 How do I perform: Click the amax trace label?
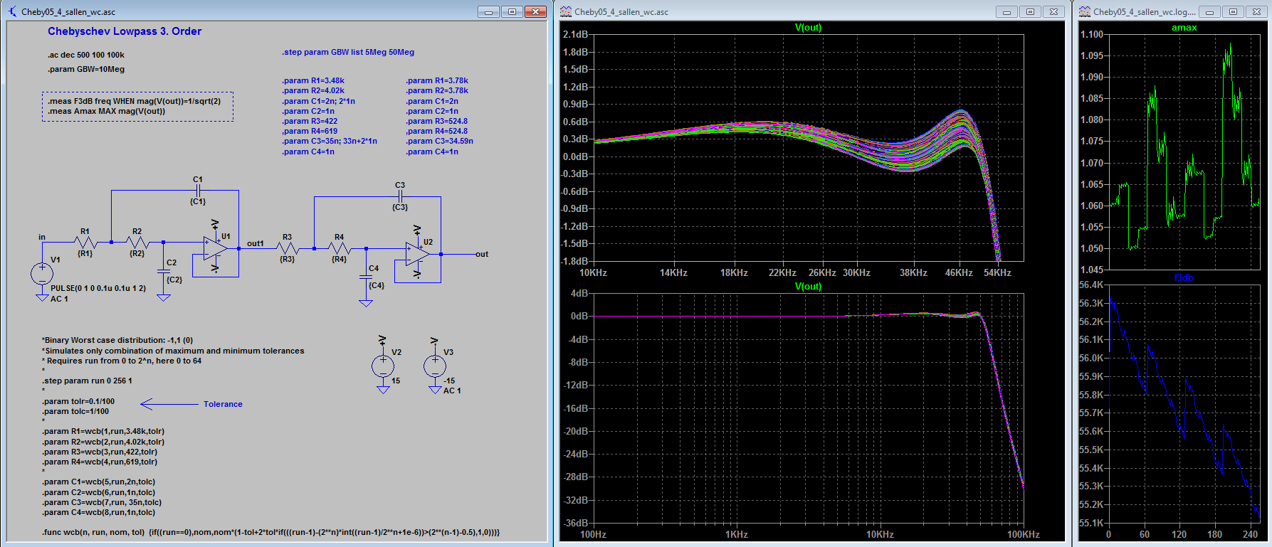(1184, 28)
